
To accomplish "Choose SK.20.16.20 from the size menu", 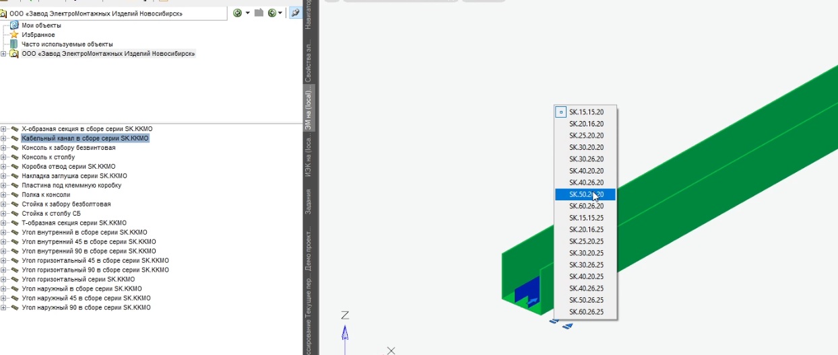I will coord(585,124).
